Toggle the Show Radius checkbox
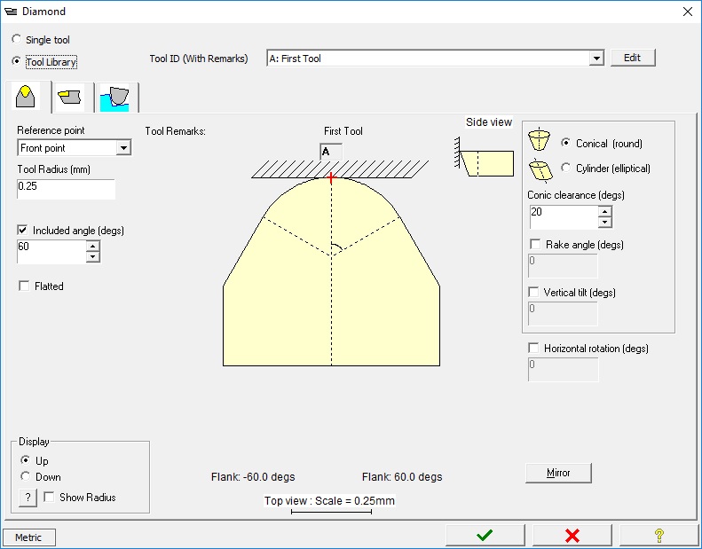This screenshot has width=702, height=549. 49,497
